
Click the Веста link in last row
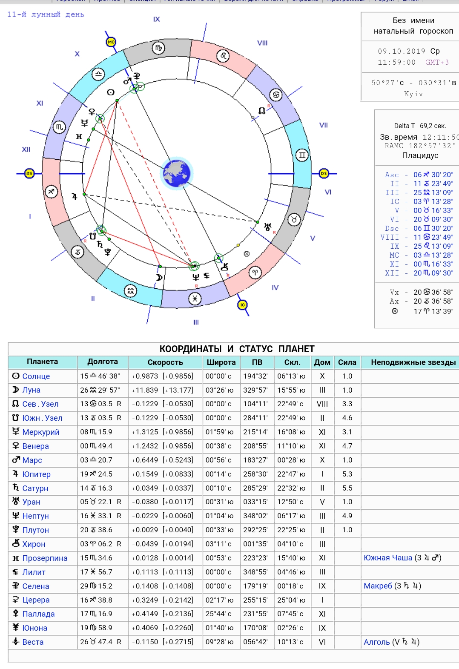pyautogui.click(x=33, y=642)
